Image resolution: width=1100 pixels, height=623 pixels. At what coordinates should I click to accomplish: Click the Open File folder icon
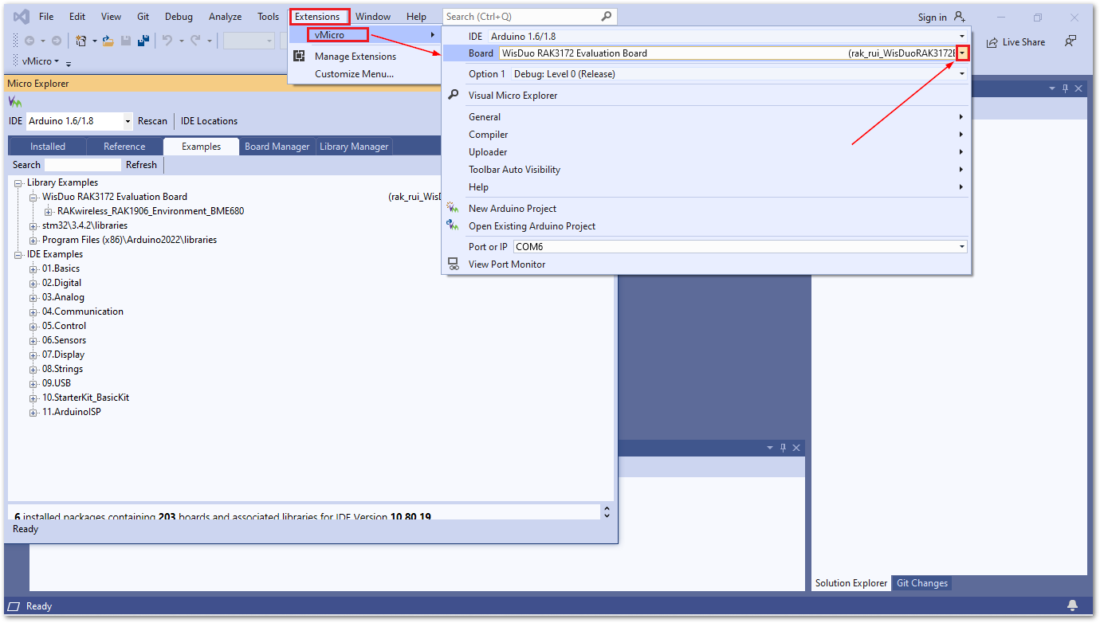108,41
